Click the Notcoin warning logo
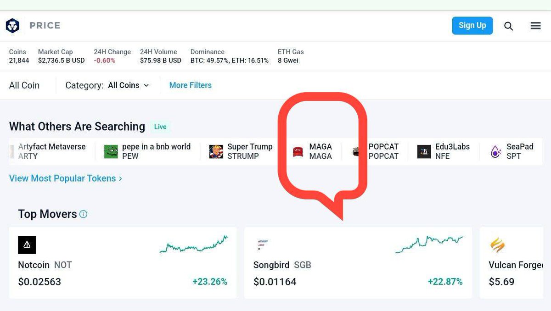The height and width of the screenshot is (311, 551). [x=27, y=245]
